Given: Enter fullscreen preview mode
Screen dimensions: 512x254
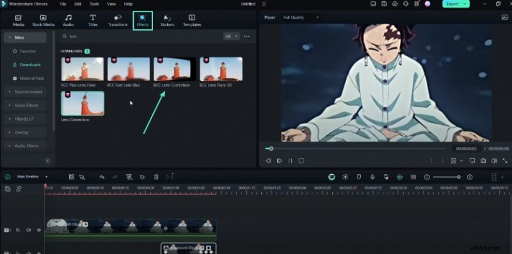Looking at the screenshot, I should pos(505,161).
